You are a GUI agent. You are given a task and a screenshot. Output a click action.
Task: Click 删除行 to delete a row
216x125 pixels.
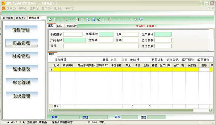(135, 60)
